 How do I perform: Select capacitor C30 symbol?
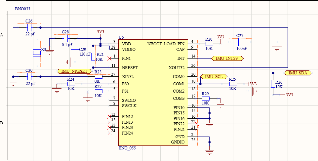[x=29, y=76]
